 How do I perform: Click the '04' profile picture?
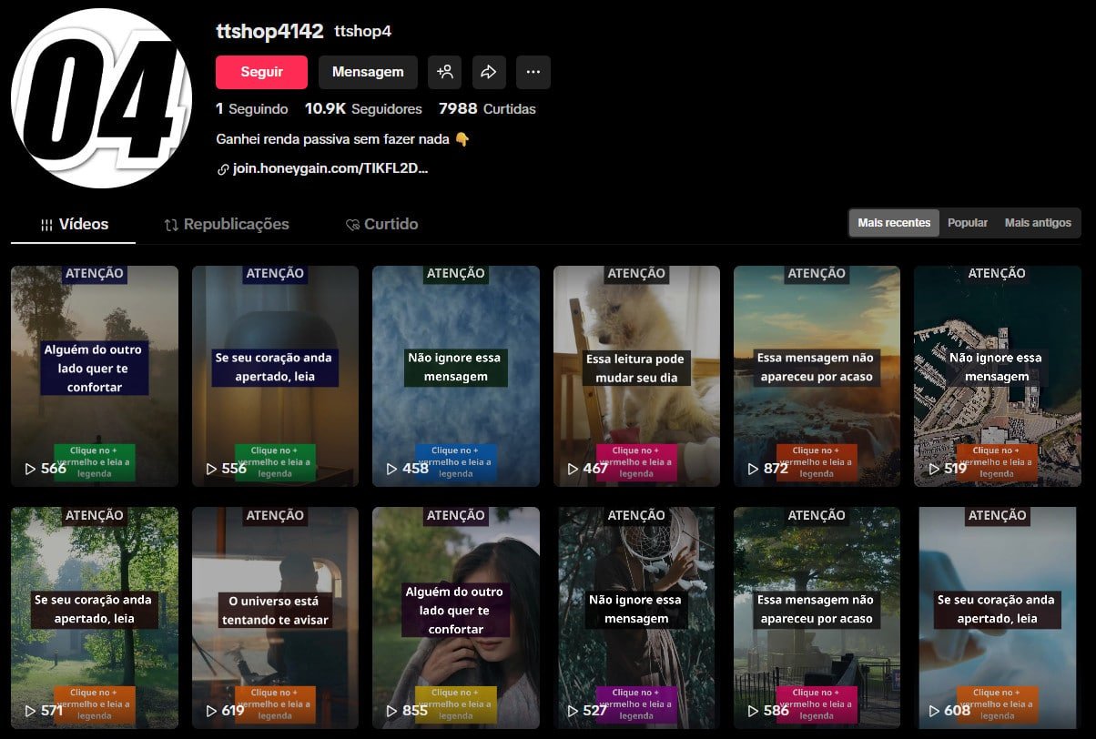tap(100, 96)
